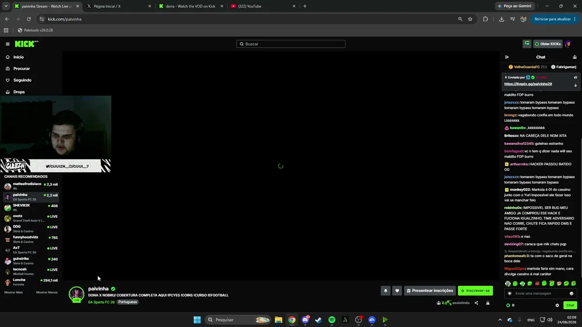This screenshot has width=582, height=327.
Task: Click the zoom magnifier icon in address bar
Action: [x=460, y=19]
